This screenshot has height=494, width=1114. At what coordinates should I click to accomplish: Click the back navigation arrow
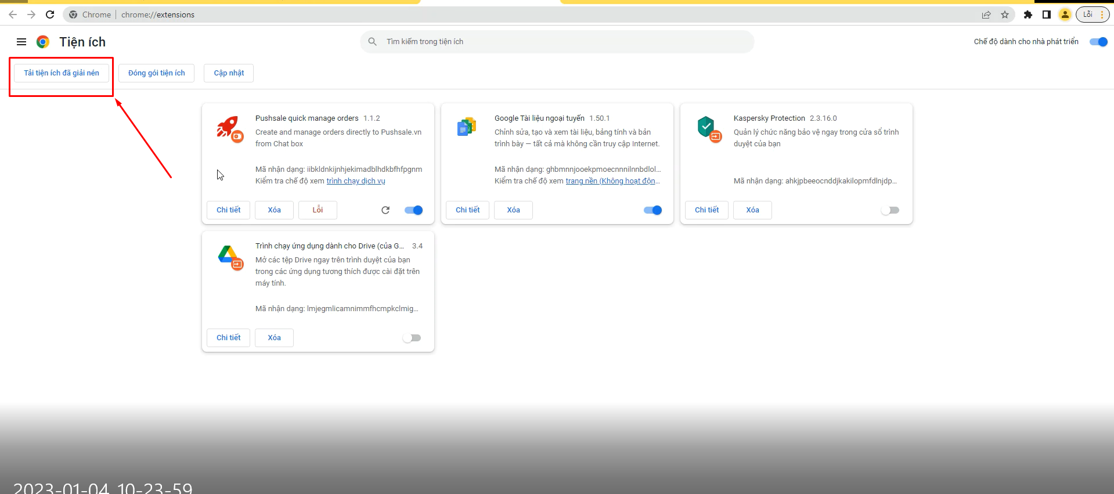click(13, 15)
